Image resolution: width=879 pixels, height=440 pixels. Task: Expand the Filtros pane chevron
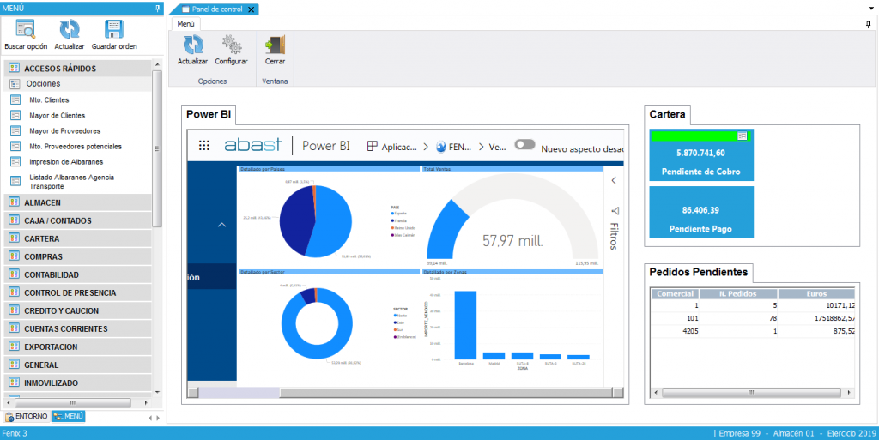click(x=614, y=181)
